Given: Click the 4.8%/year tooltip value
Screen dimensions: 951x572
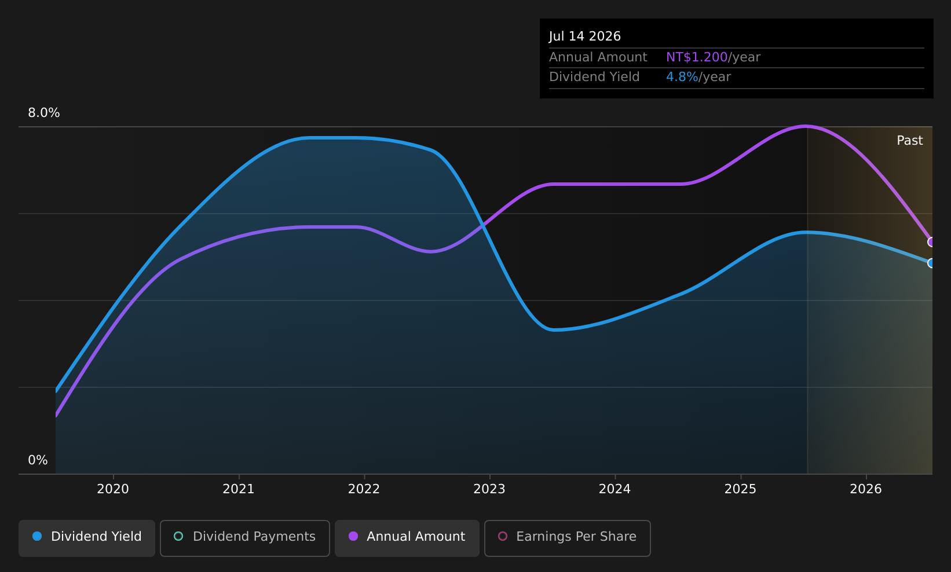Looking at the screenshot, I should click(698, 77).
